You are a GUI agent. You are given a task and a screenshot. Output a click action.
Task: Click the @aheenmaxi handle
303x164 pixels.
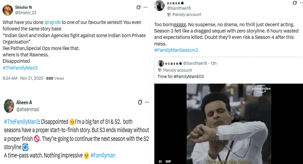click(x=28, y=109)
